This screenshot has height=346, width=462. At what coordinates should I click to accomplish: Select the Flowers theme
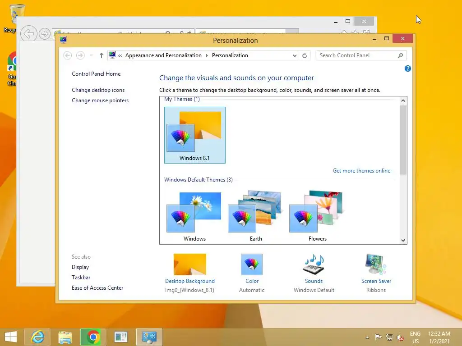[x=317, y=216]
